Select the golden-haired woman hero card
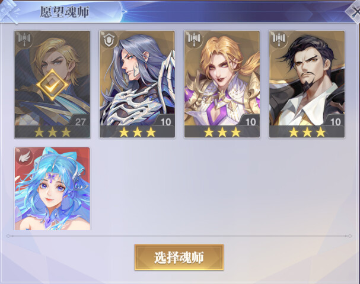 click(x=222, y=84)
